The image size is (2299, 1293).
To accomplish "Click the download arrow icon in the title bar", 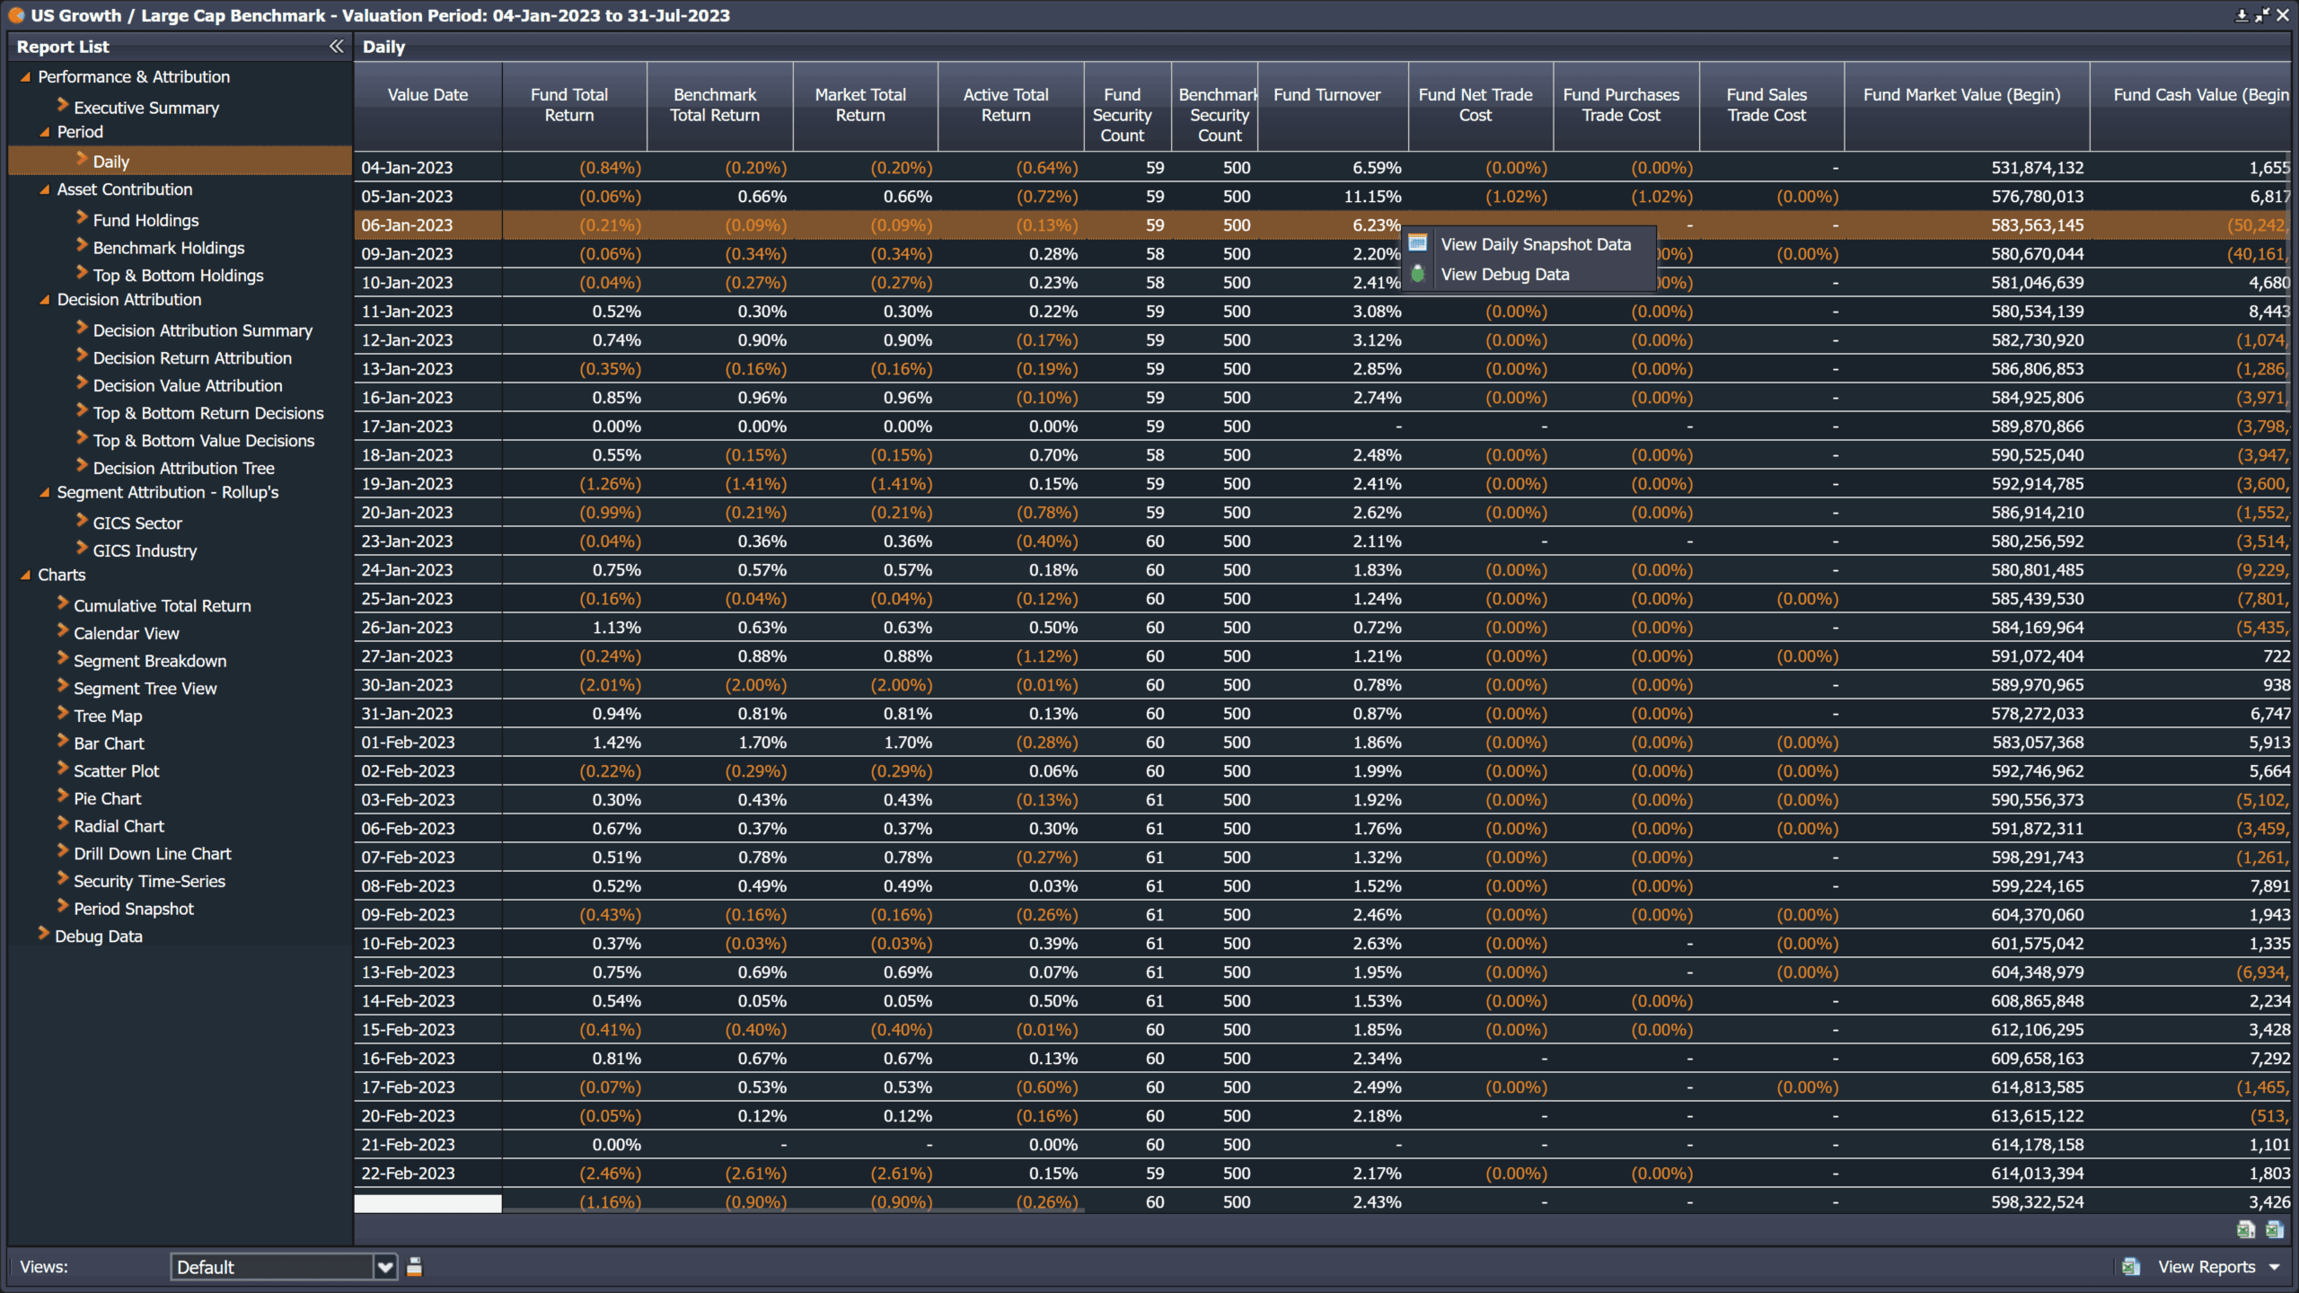I will (2242, 15).
